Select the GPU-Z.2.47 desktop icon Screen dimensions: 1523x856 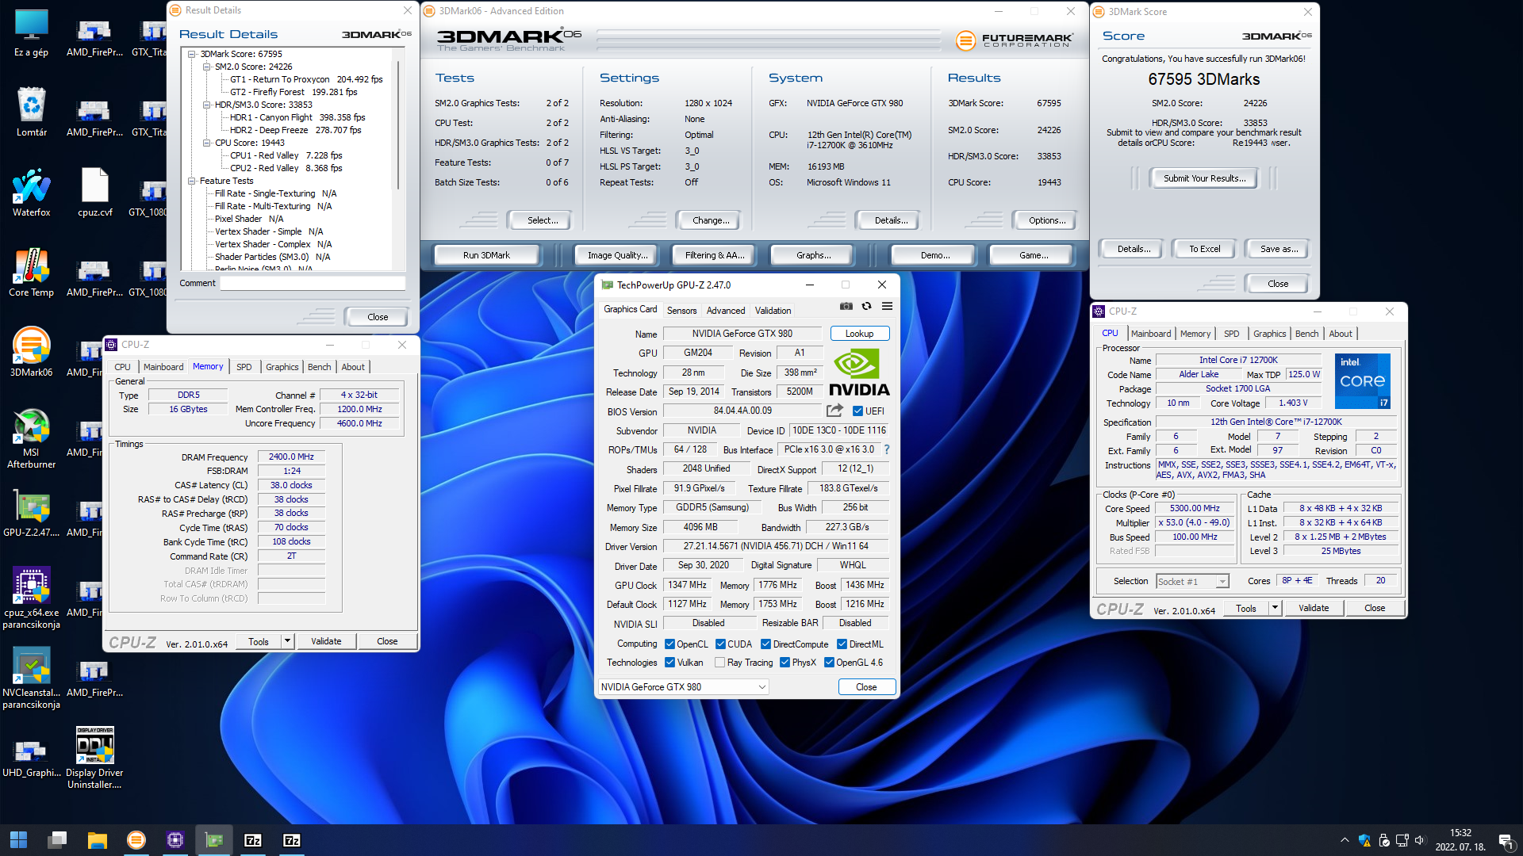pyautogui.click(x=31, y=513)
